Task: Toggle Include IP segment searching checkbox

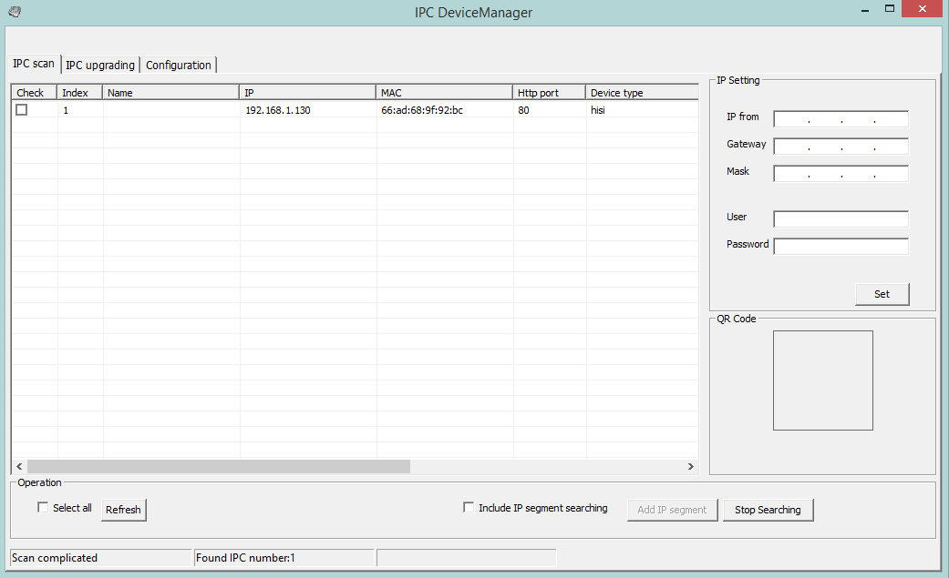Action: 469,508
